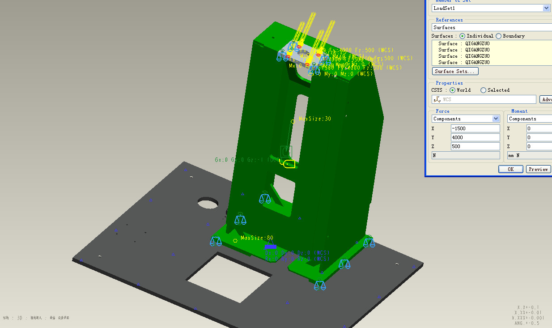The image size is (552, 328).
Task: Click the Force X input field
Action: tap(475, 128)
